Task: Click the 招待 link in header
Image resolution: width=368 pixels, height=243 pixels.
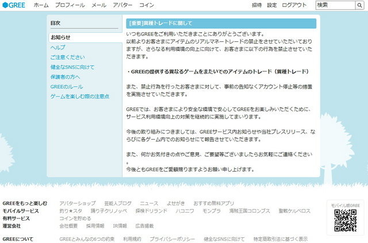Action: [x=256, y=5]
